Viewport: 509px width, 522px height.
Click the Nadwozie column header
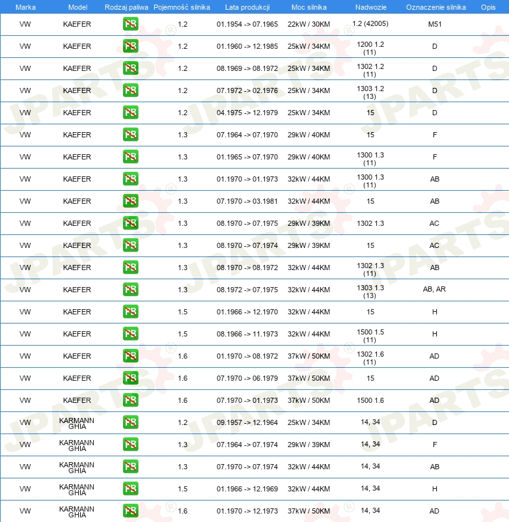coord(371,7)
